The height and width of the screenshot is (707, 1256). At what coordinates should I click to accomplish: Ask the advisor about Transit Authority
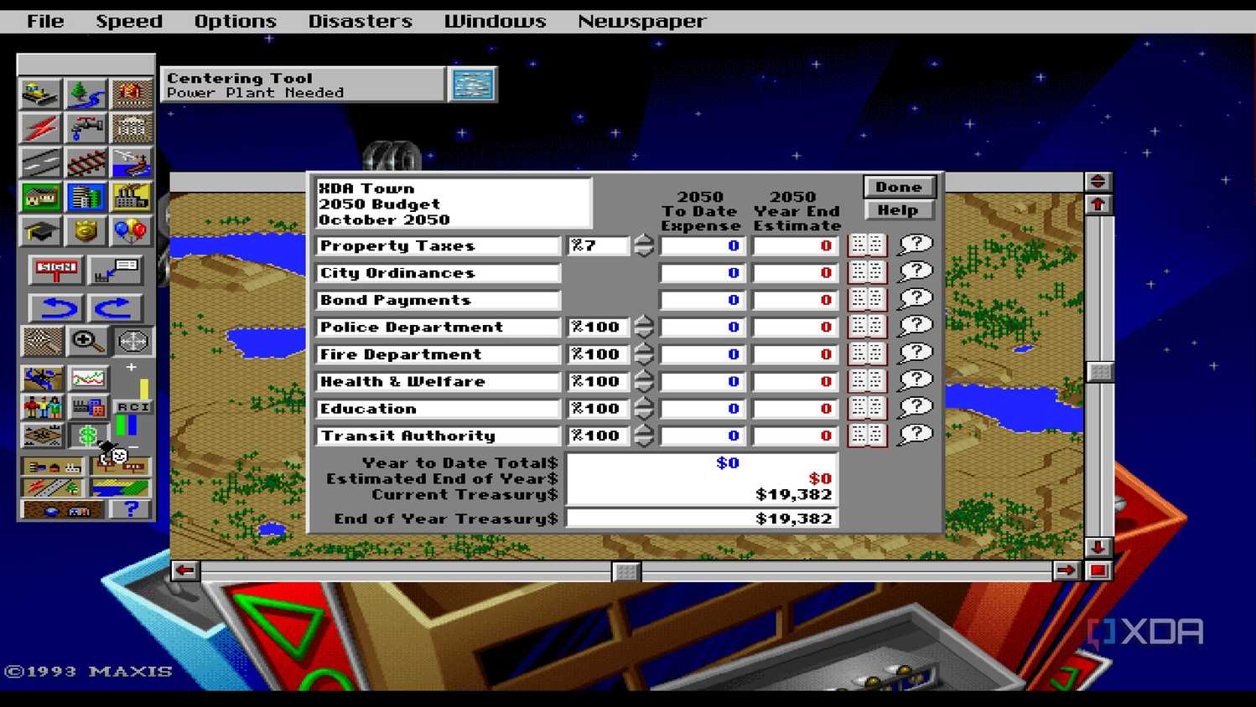coord(915,434)
